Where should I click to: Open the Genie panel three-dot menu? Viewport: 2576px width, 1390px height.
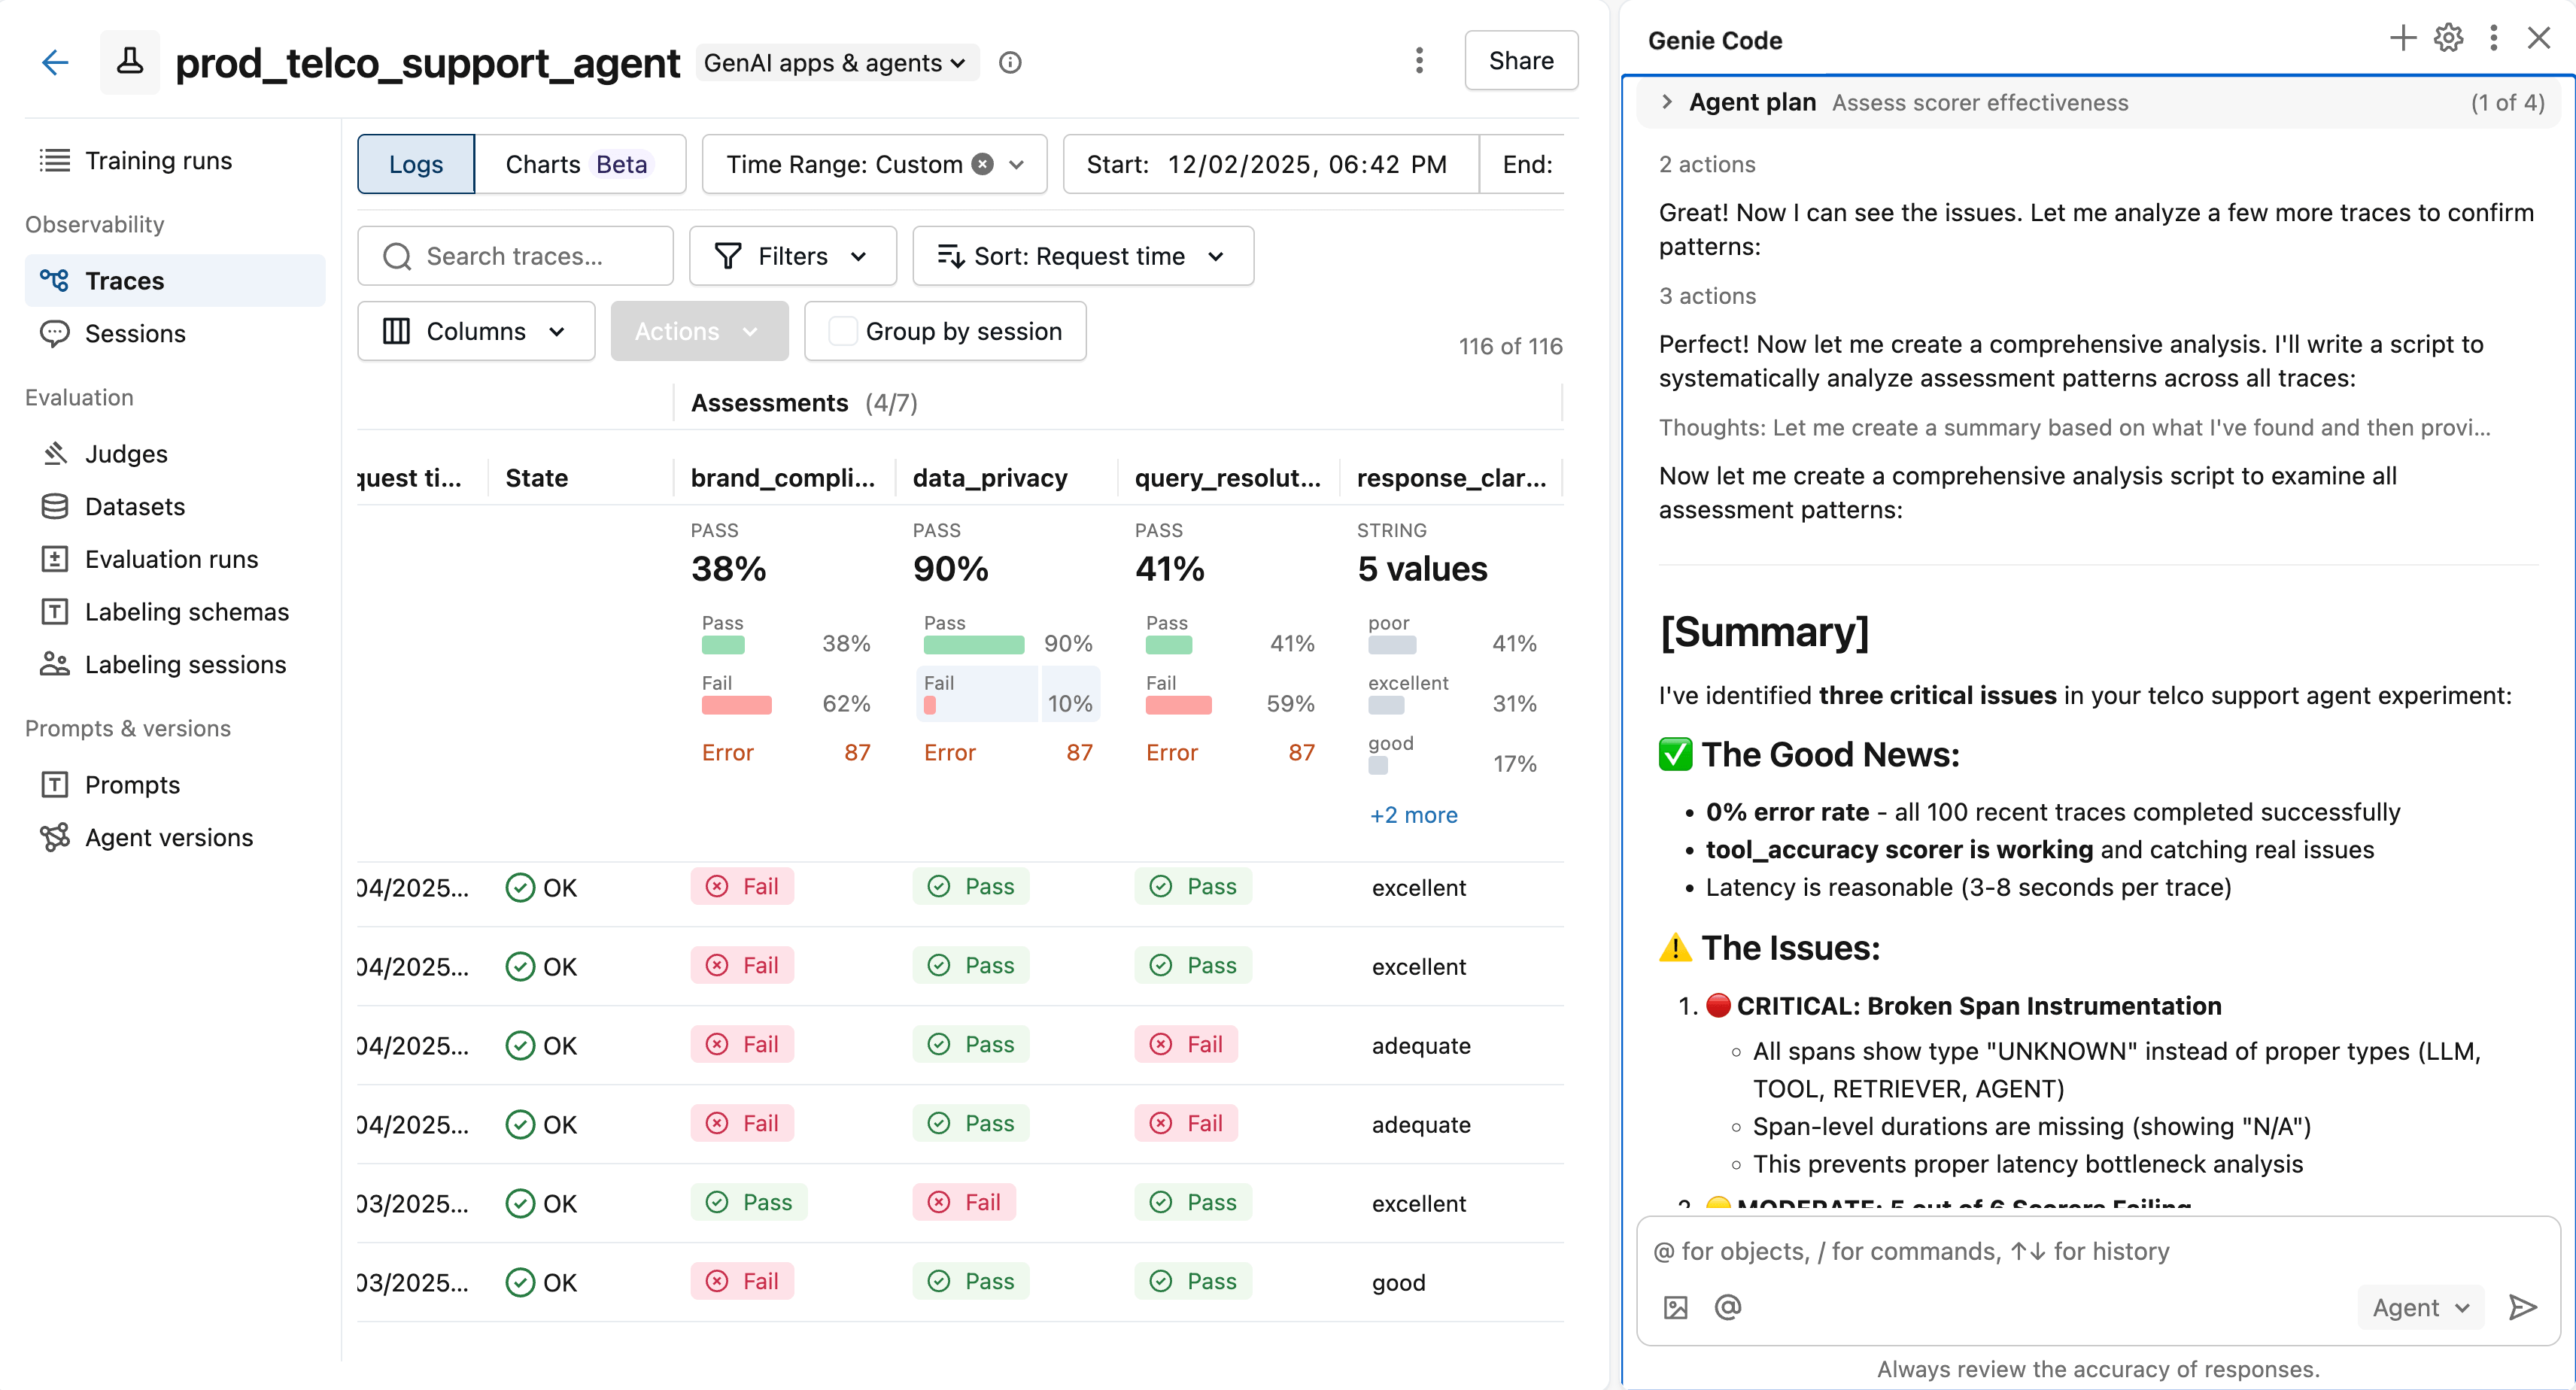tap(2493, 38)
